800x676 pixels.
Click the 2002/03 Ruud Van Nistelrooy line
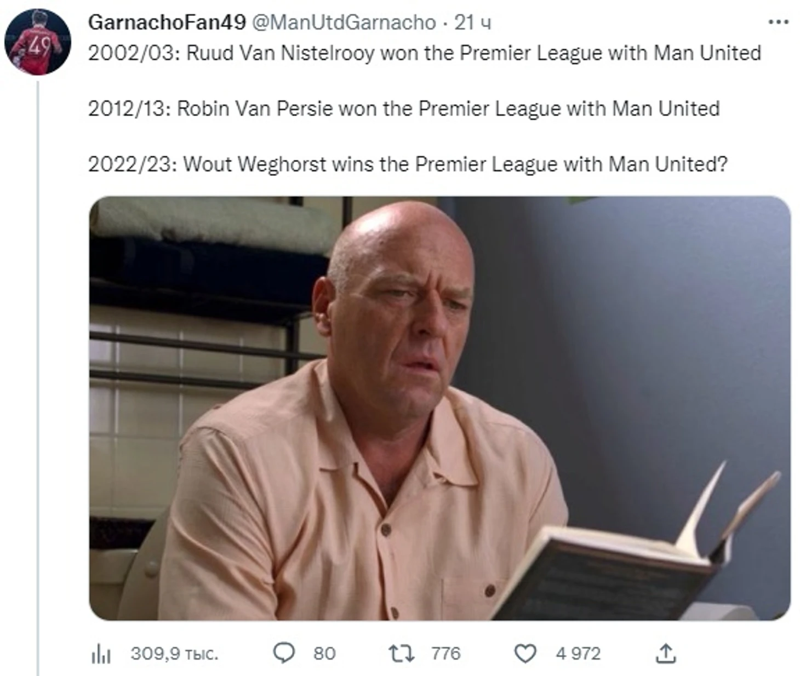point(425,53)
